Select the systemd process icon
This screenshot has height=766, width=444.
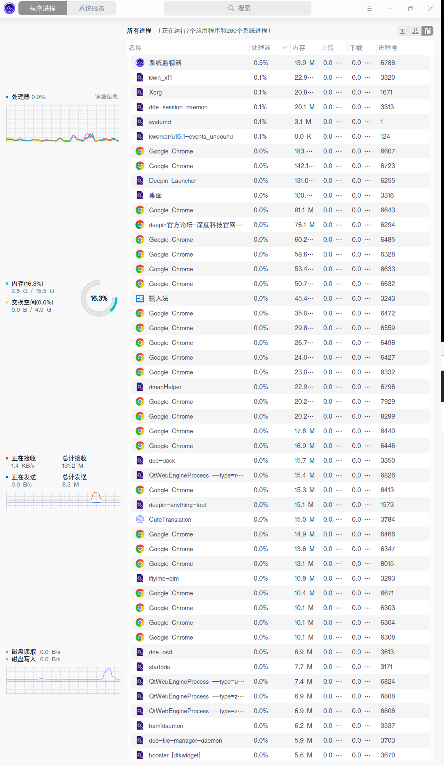point(140,122)
